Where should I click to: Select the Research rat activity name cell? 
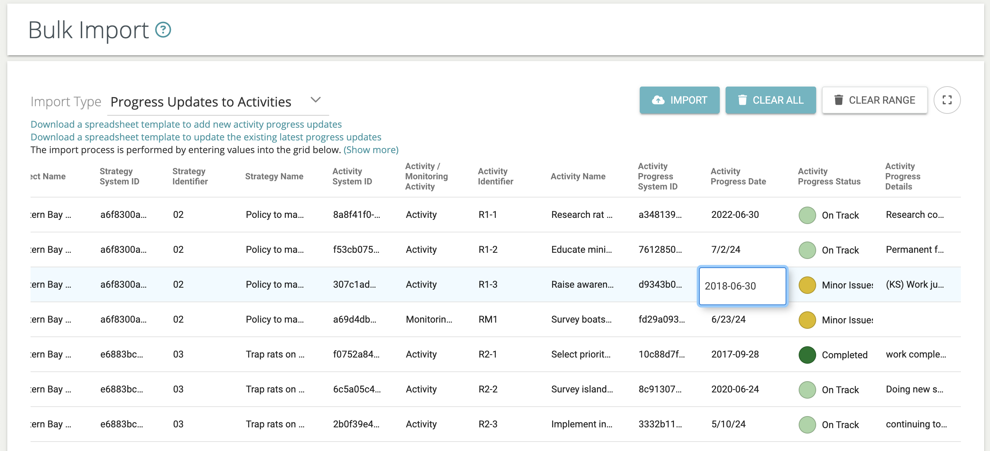582,215
